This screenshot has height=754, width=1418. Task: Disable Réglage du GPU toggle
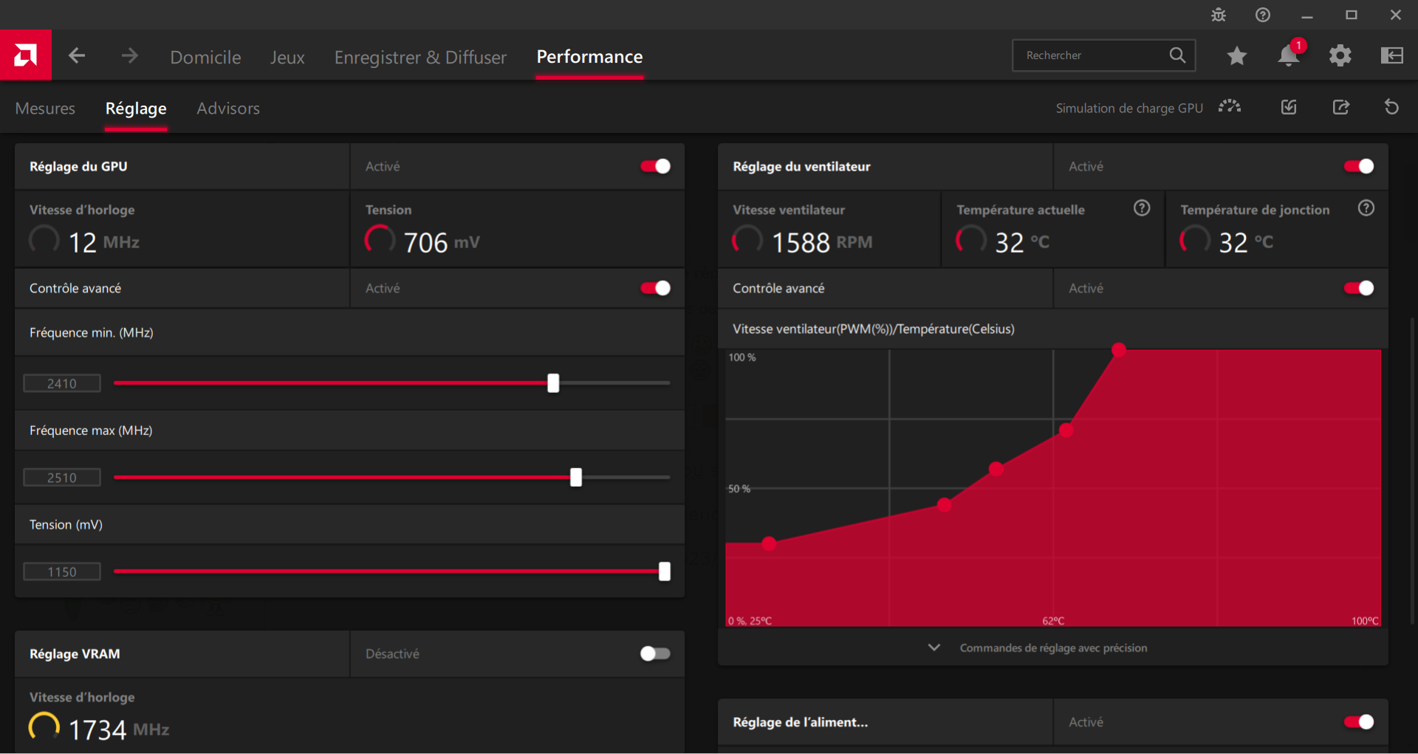pyautogui.click(x=655, y=166)
